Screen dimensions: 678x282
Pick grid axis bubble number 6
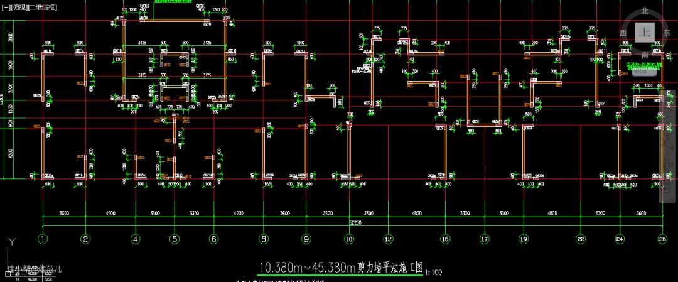[x=213, y=239]
